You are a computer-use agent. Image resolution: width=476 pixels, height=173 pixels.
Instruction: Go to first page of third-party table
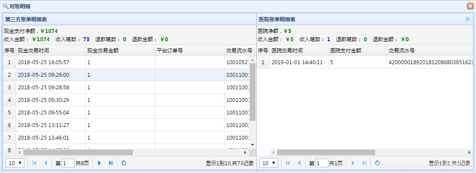[x=34, y=163]
